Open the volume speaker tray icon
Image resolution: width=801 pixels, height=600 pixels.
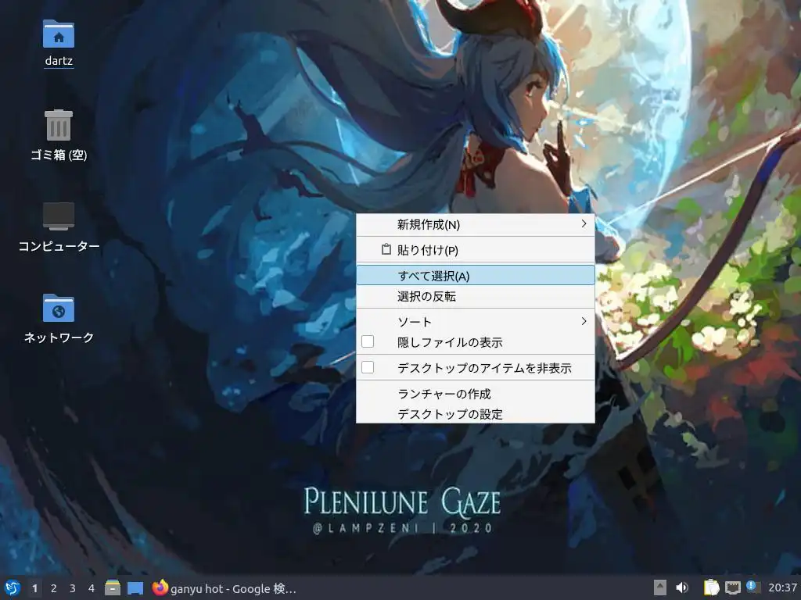point(682,587)
